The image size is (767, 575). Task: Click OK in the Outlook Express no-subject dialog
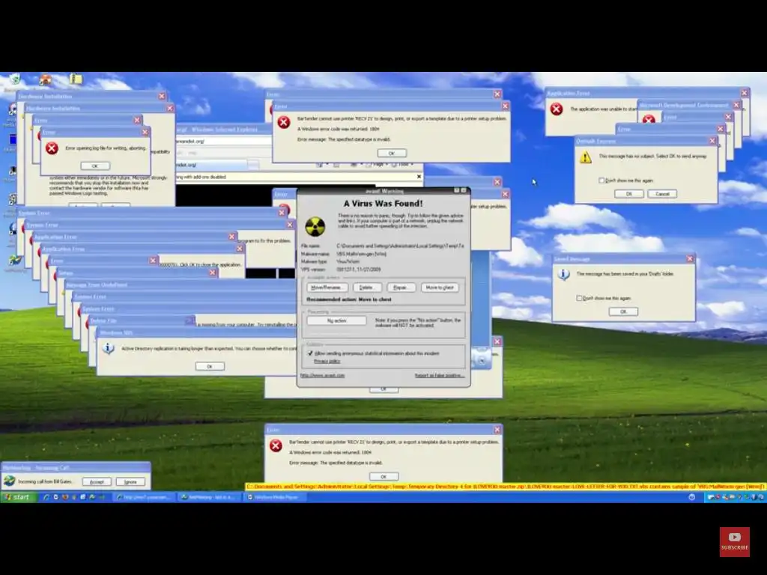[628, 194]
